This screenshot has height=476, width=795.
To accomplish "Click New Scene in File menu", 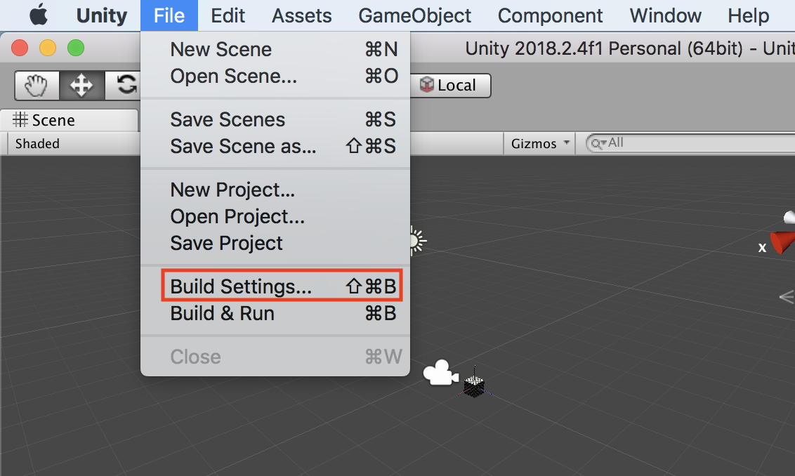I will (x=221, y=49).
